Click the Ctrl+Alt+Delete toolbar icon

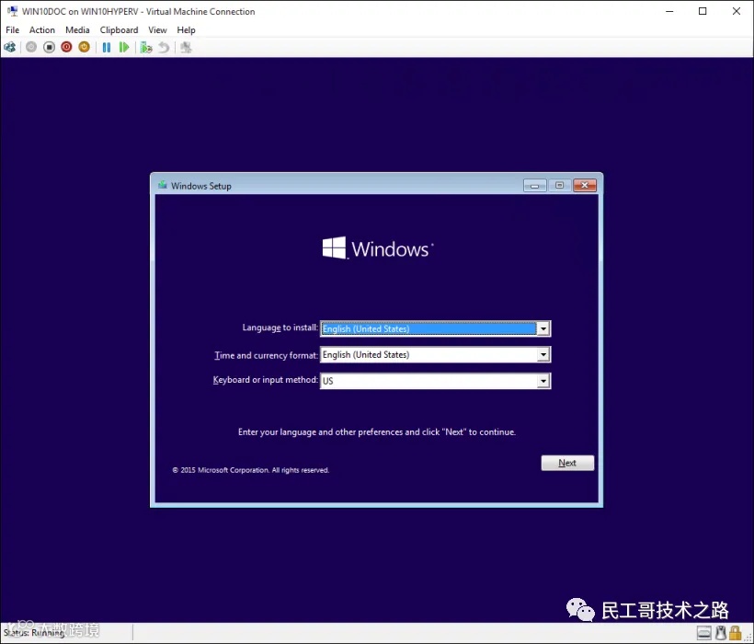point(9,47)
